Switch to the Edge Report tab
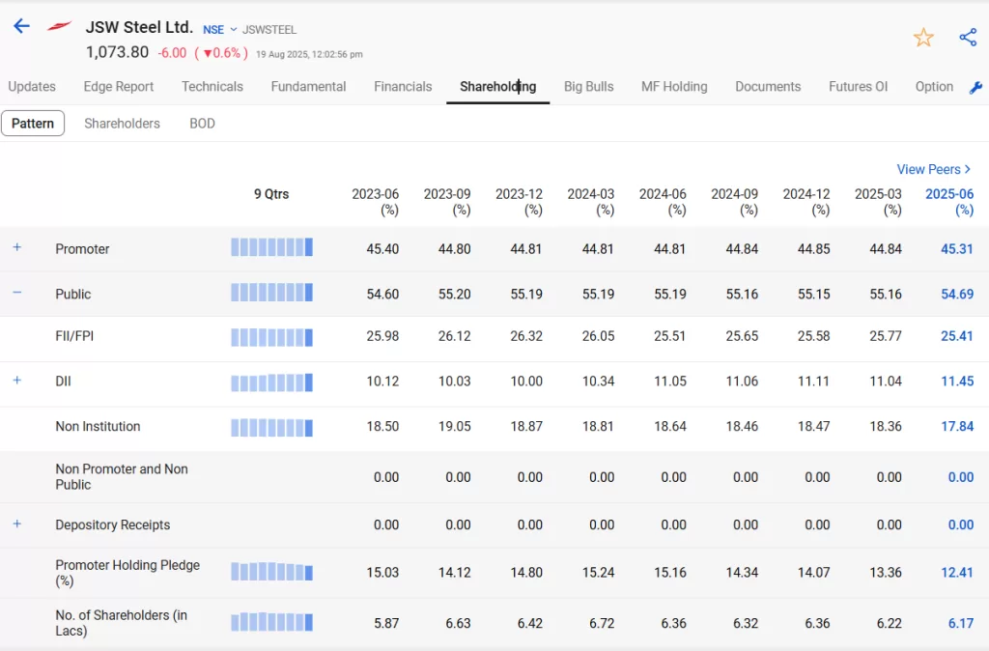 119,86
